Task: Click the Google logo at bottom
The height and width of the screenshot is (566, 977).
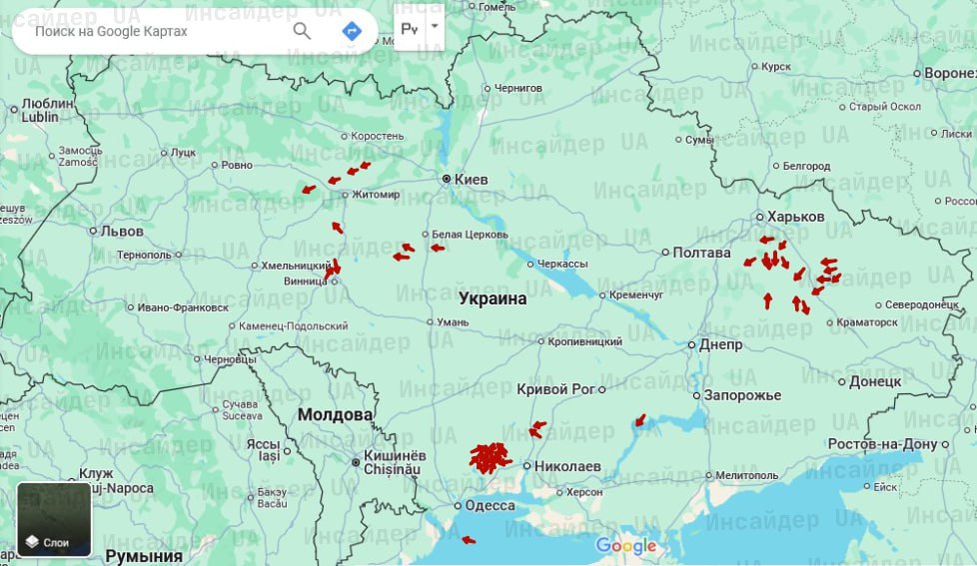Action: click(626, 546)
